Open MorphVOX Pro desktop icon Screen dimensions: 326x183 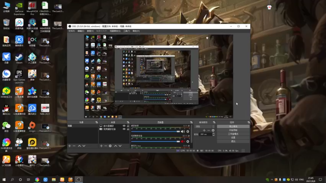point(32,8)
